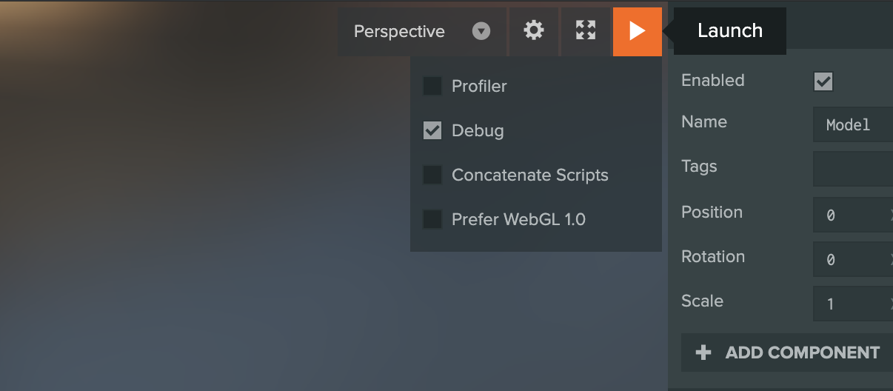Click the Tags input field
The width and height of the screenshot is (893, 391).
point(852,170)
